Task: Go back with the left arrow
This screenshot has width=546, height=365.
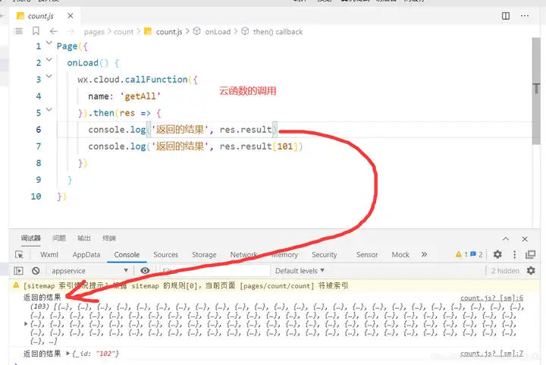Action: point(53,31)
